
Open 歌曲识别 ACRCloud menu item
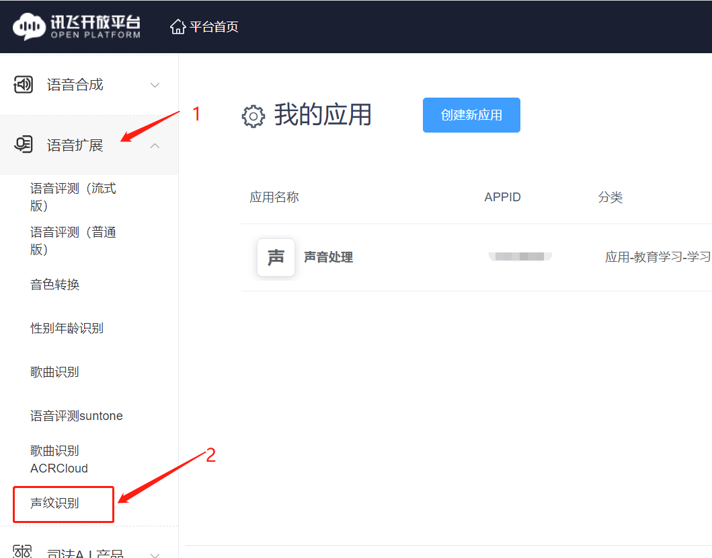point(59,459)
